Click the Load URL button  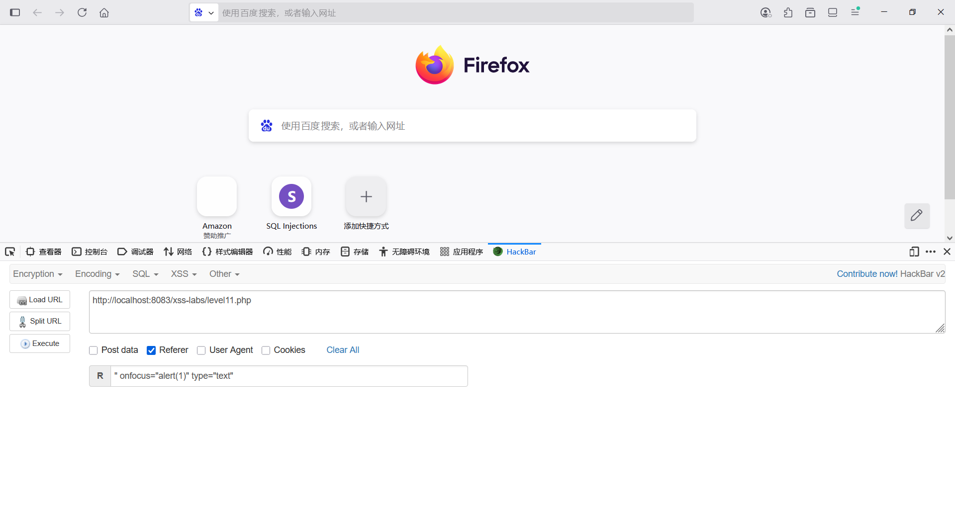tap(40, 300)
